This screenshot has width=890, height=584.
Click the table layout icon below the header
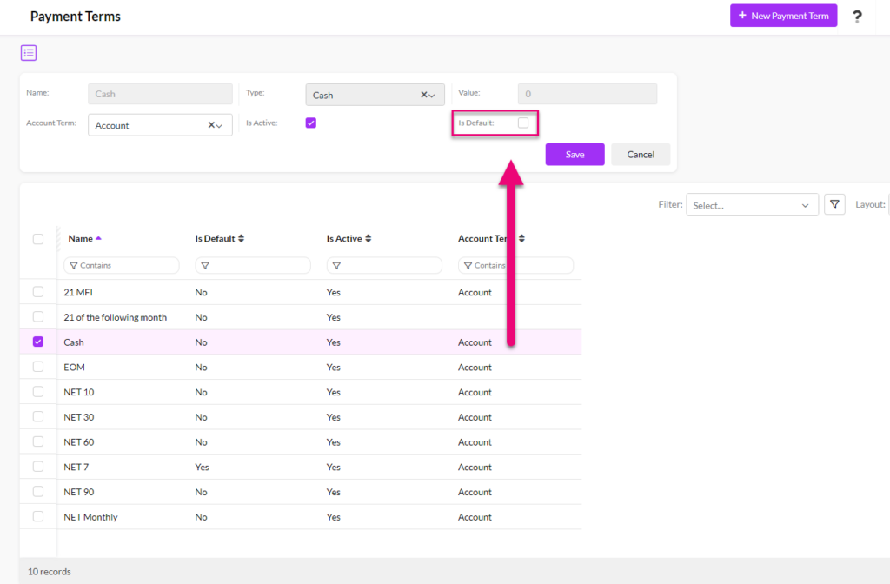[x=28, y=52]
